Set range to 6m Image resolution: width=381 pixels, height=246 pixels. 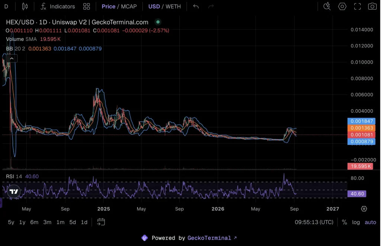(34, 222)
